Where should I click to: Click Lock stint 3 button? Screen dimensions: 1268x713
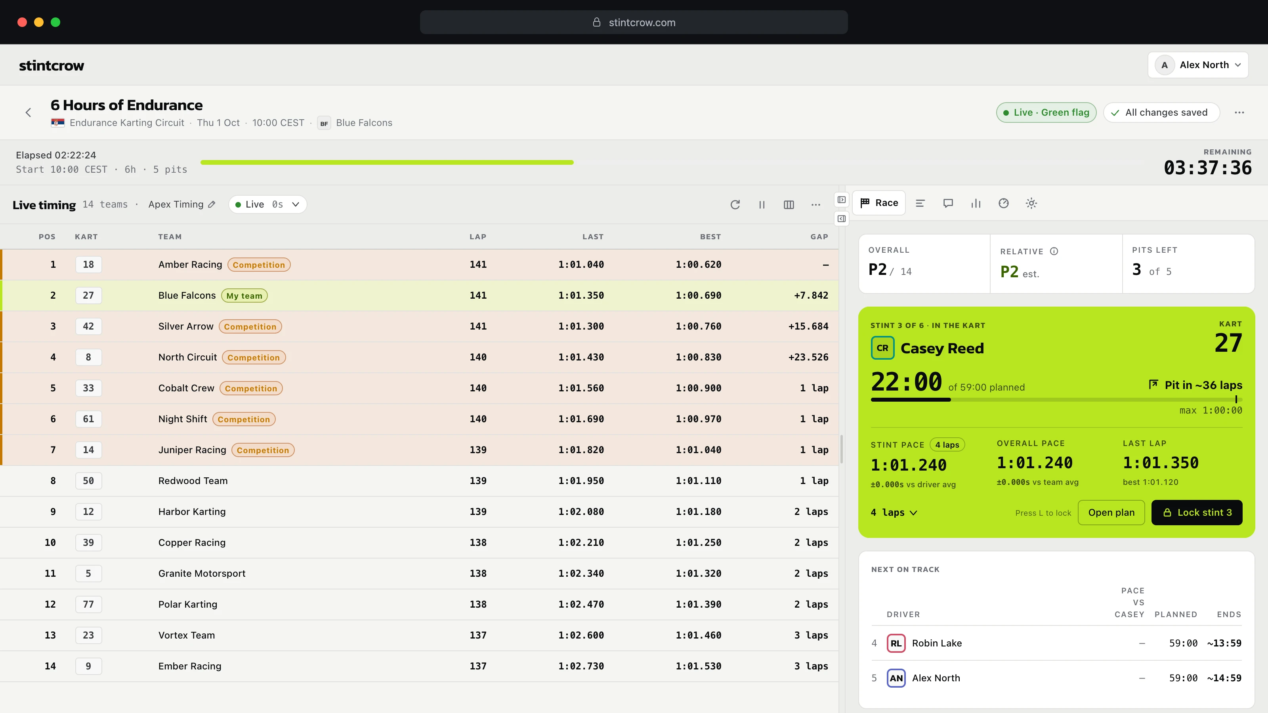pos(1197,512)
